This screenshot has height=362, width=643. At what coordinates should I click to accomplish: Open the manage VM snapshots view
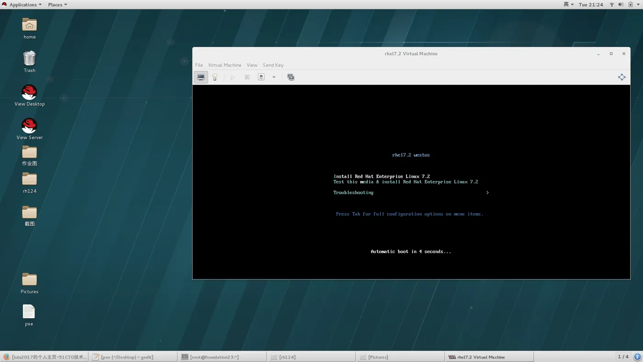click(x=291, y=77)
